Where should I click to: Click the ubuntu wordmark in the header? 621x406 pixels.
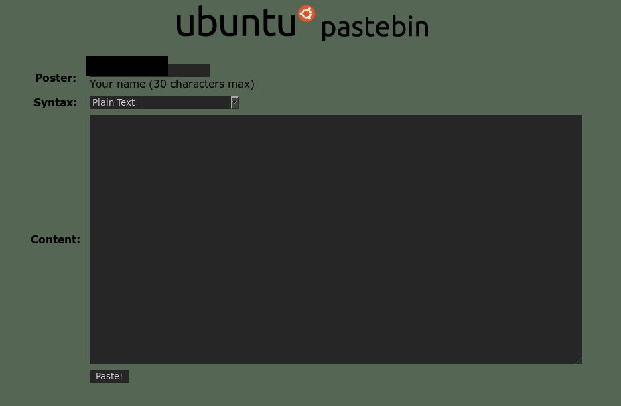[x=236, y=22]
